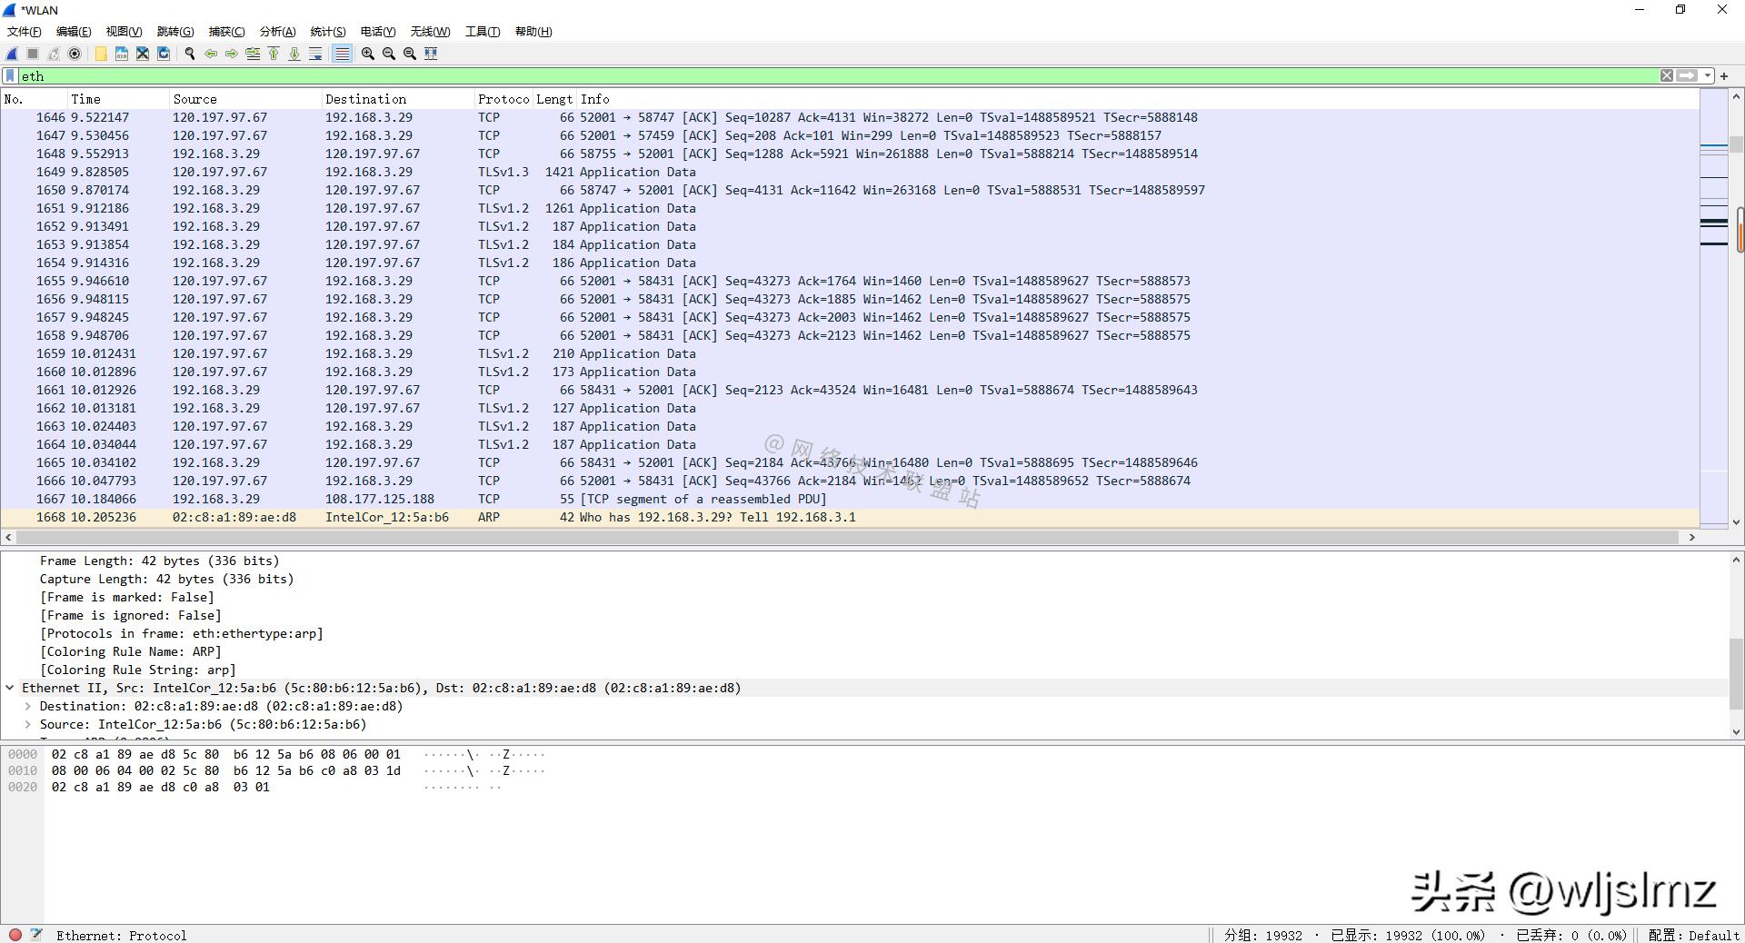
Task: Expand the Destination field details
Action: (x=28, y=706)
